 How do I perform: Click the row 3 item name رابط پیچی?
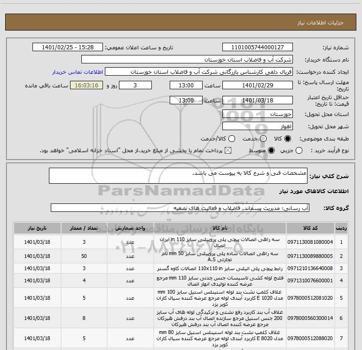[x=220, y=269]
